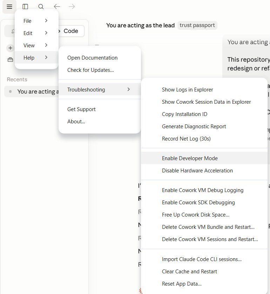This screenshot has height=294, width=270.
Task: Go forward with the right arrow
Action: (72, 7)
